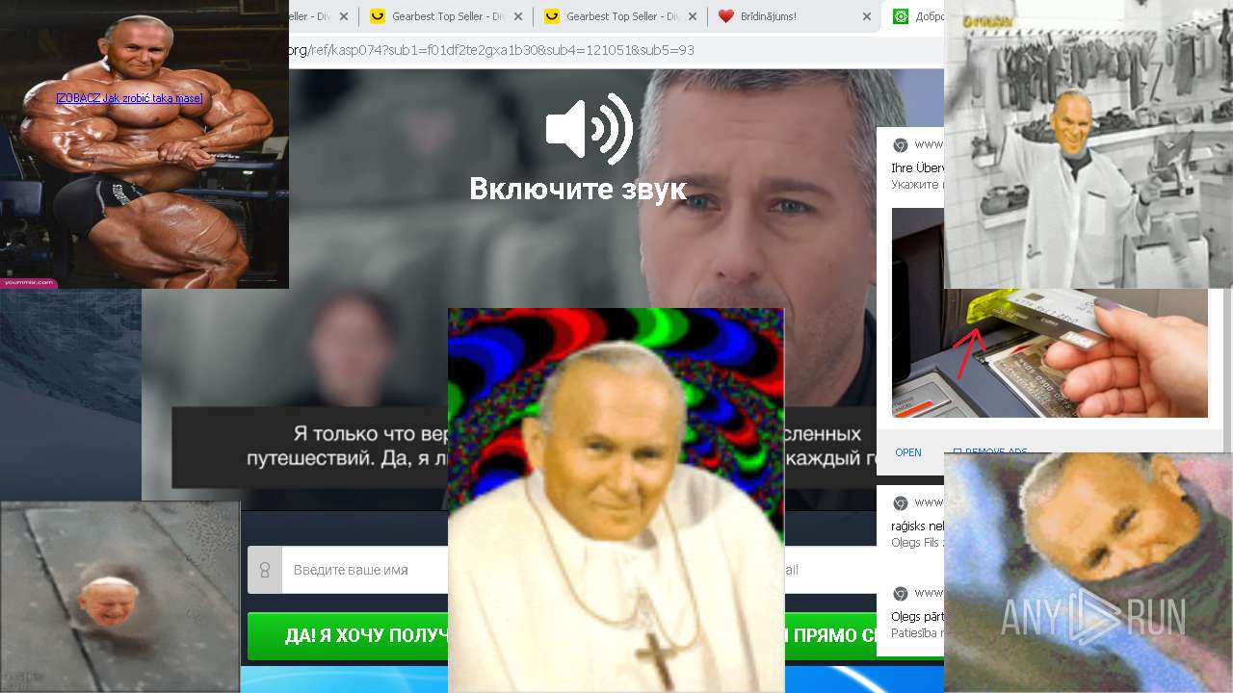The height and width of the screenshot is (693, 1233).
Task: Click the red heart favicon of Brīdinājums! tab
Action: [726, 16]
